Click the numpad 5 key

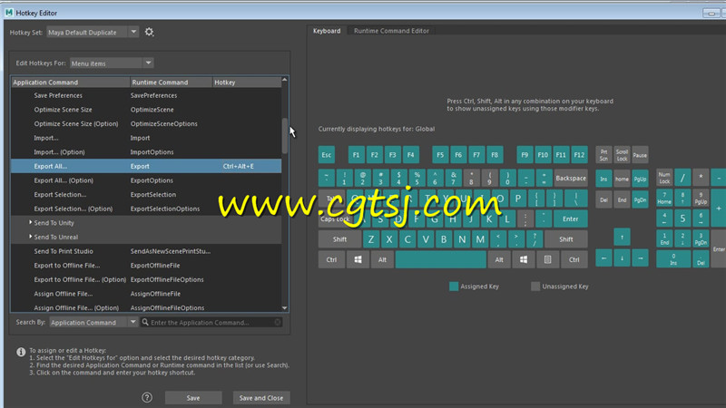coord(682,219)
